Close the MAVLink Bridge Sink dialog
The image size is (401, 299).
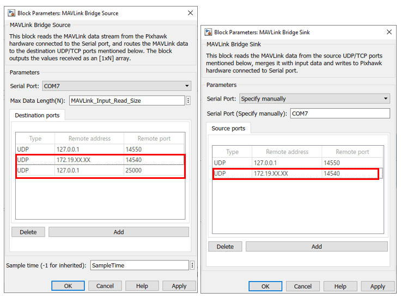389,32
